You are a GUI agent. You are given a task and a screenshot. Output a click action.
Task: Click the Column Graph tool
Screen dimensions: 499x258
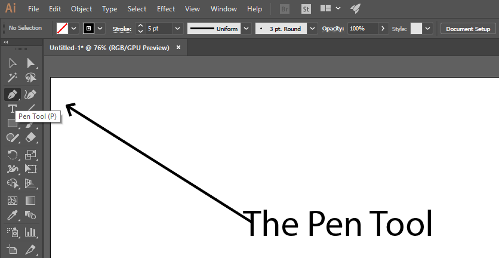(x=30, y=232)
